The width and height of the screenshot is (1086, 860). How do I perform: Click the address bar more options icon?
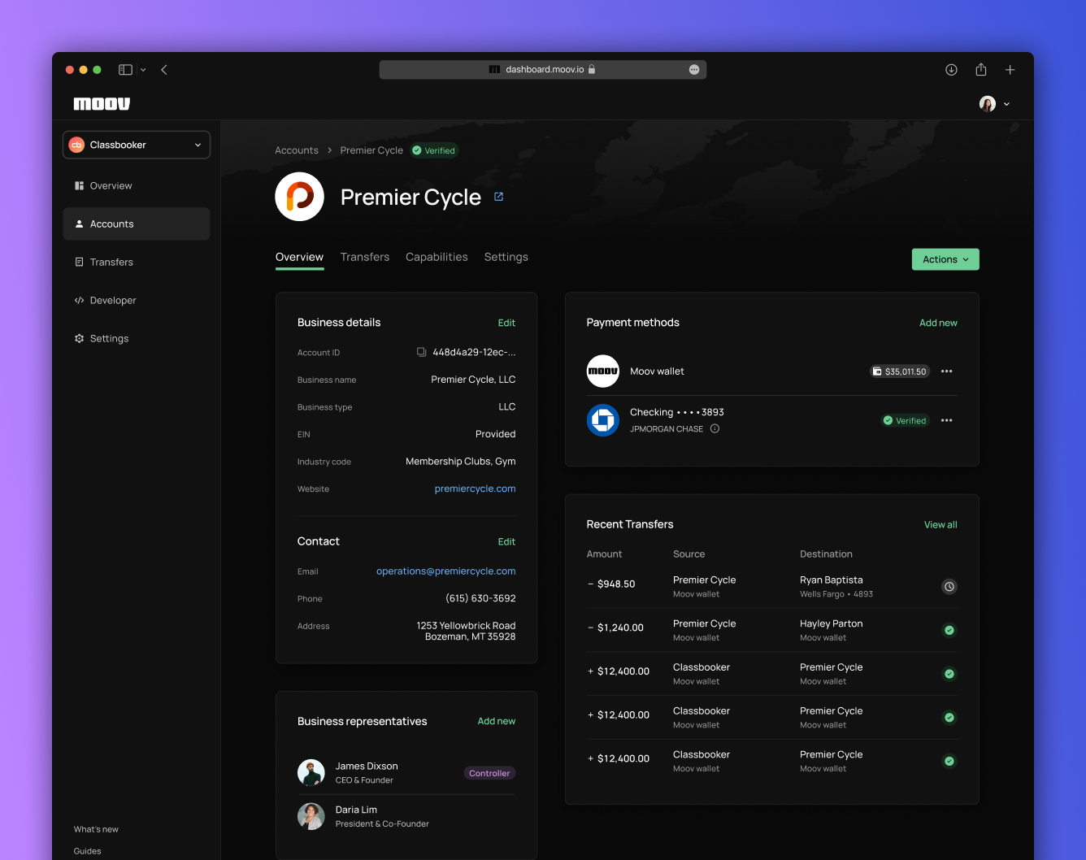click(x=694, y=70)
